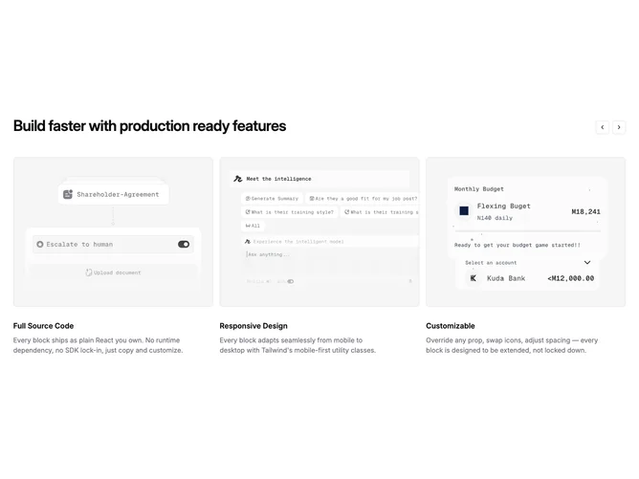
Task: Open the Select an account dropdown label
Action: [x=491, y=263]
